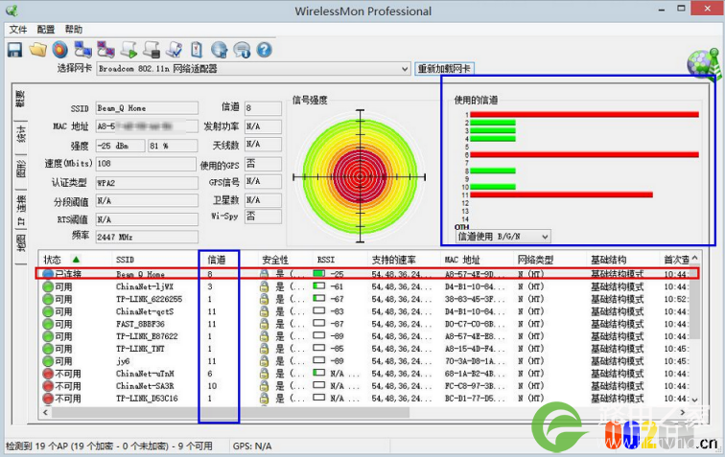Click the red channel 1 usage bar
The width and height of the screenshot is (725, 457).
click(x=584, y=114)
